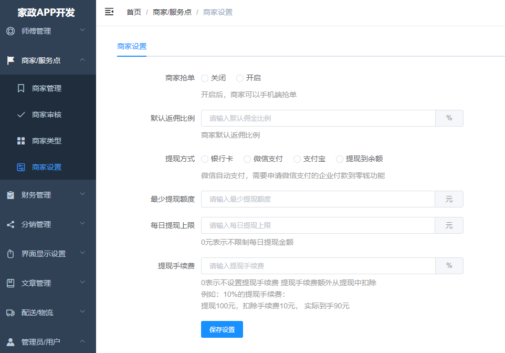Click the settings icon for 商家设置

click(x=21, y=167)
